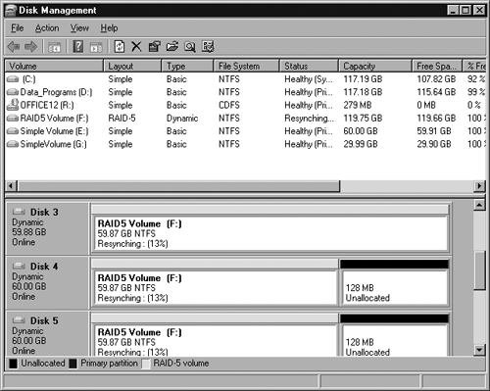Click the Data_Programs (D:) drive icon
The height and width of the screenshot is (391, 490).
pos(13,92)
